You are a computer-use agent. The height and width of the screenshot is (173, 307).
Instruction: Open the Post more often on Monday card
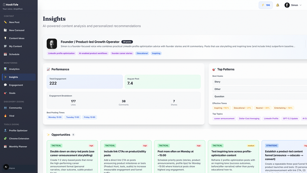click(180, 157)
